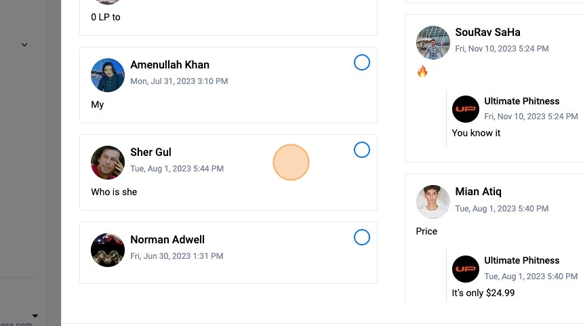Open the small triangle dropdown at bottom left
The height and width of the screenshot is (326, 583).
click(35, 316)
